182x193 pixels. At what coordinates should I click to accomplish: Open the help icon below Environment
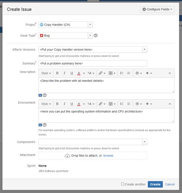pos(45,125)
